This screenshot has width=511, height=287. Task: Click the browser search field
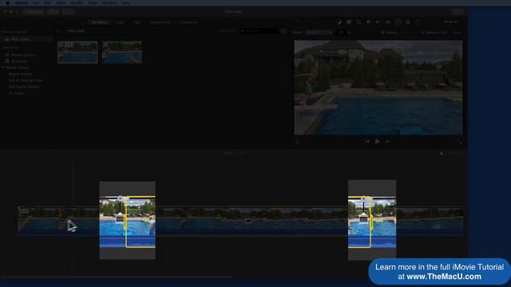point(259,31)
